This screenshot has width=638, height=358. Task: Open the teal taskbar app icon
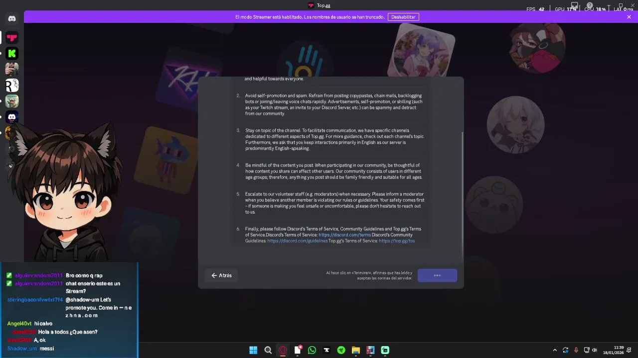pyautogui.click(x=385, y=350)
